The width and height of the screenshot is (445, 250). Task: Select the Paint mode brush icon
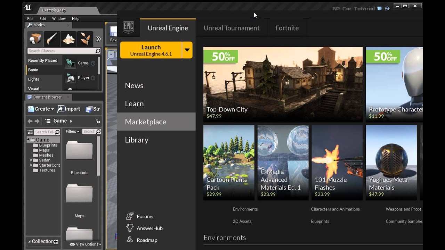pyautogui.click(x=52, y=39)
